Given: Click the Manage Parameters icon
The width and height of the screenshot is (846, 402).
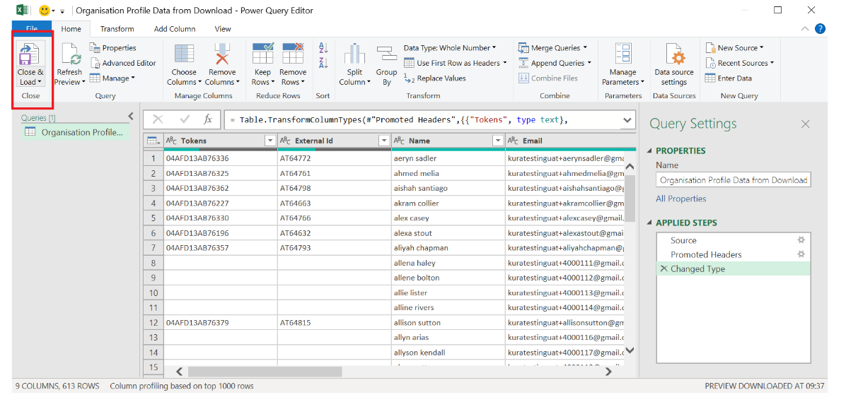Looking at the screenshot, I should 623,55.
